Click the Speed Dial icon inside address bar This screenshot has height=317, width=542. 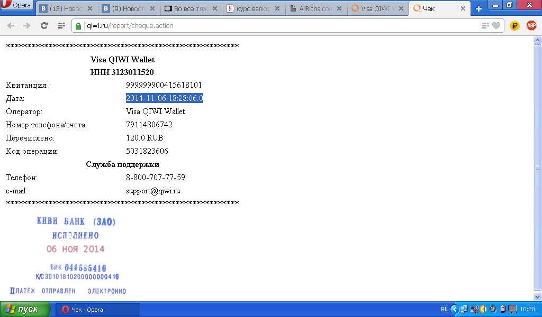pyautogui.click(x=485, y=25)
